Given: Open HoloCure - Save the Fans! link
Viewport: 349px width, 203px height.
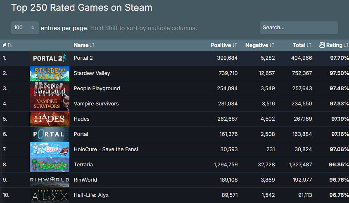Looking at the screenshot, I should 106,149.
